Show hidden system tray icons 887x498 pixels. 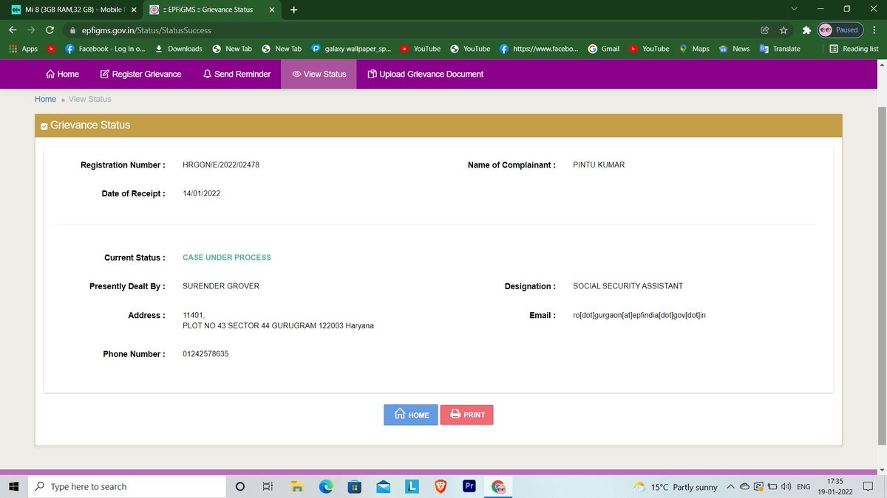(731, 487)
